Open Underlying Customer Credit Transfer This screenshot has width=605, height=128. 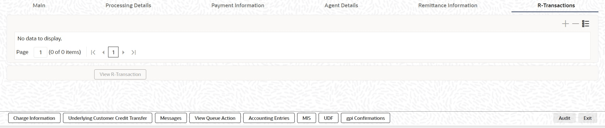107,118
